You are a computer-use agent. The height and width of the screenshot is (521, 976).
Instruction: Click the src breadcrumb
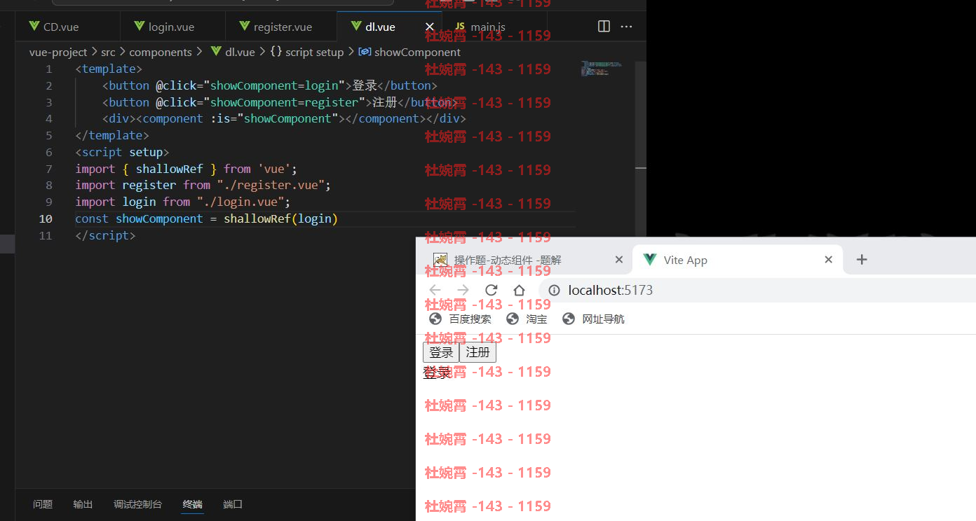(x=108, y=52)
